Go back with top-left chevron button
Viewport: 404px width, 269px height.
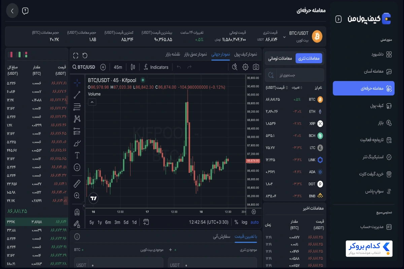[x=12, y=11]
